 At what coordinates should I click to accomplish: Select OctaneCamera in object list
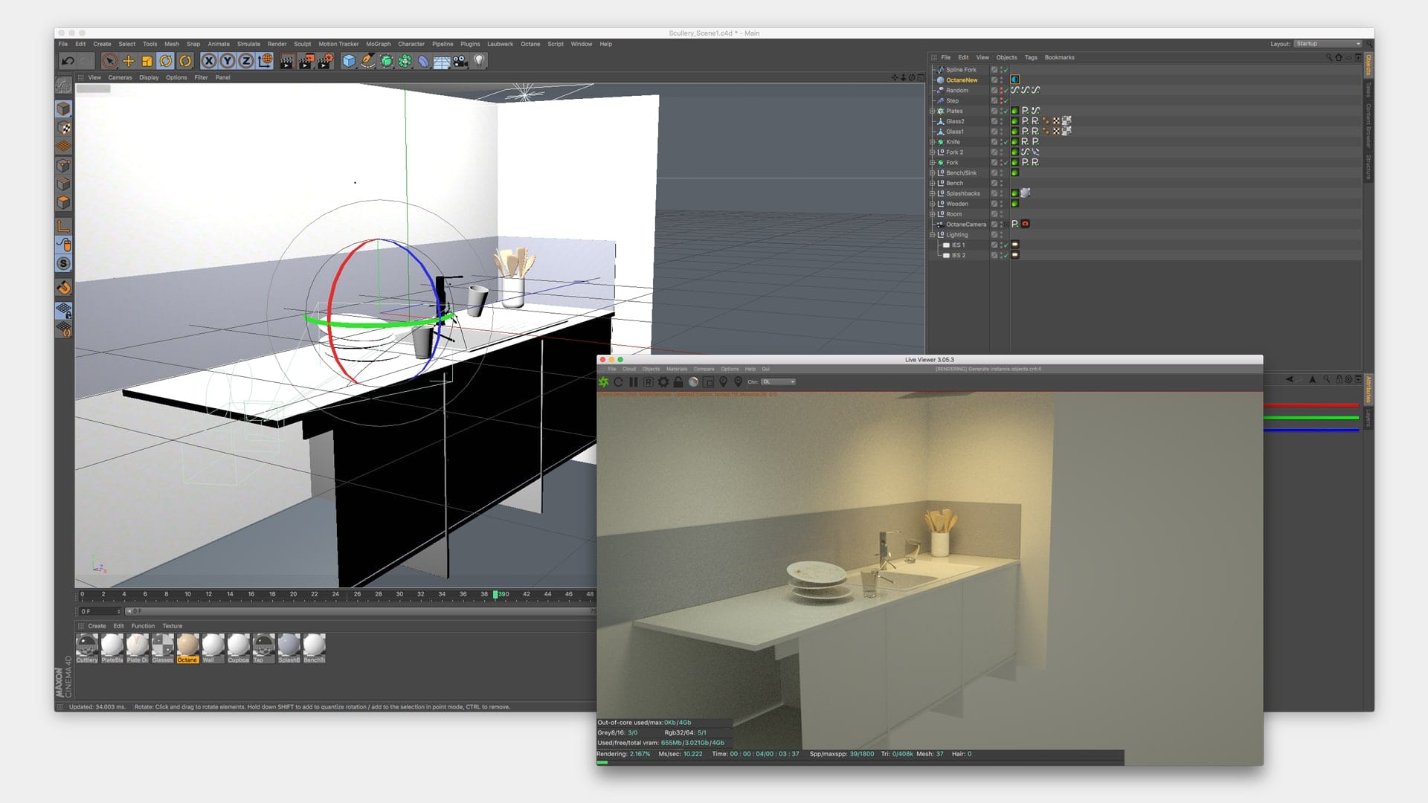(x=966, y=225)
